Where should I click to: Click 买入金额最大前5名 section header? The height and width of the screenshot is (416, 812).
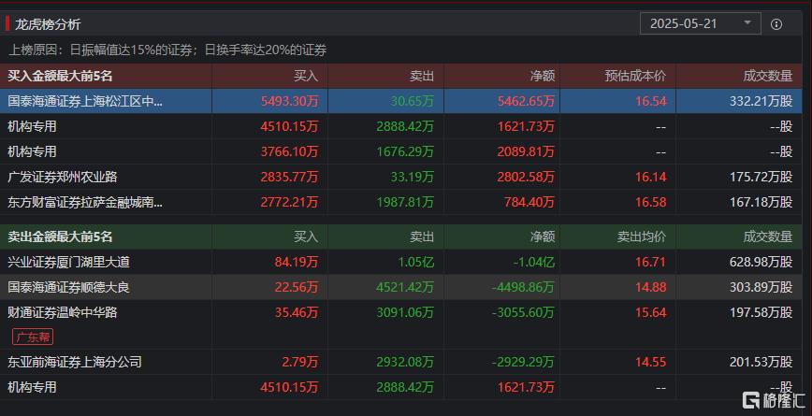[60, 76]
